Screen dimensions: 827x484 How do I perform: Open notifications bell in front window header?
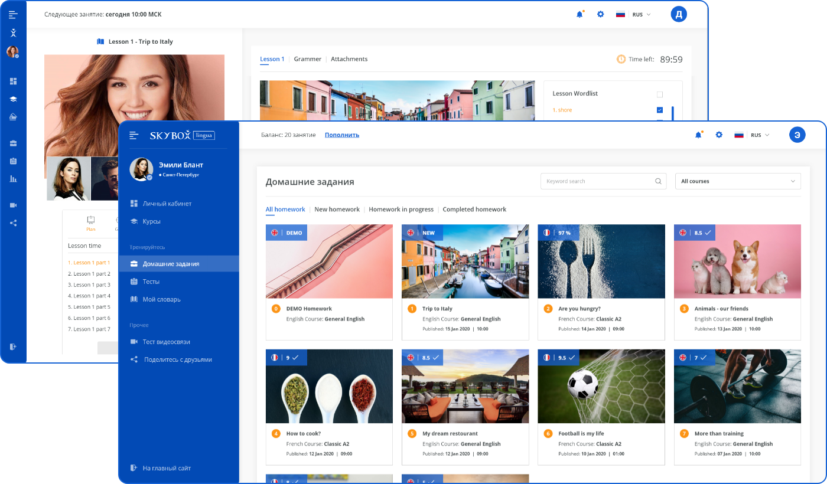pos(698,135)
